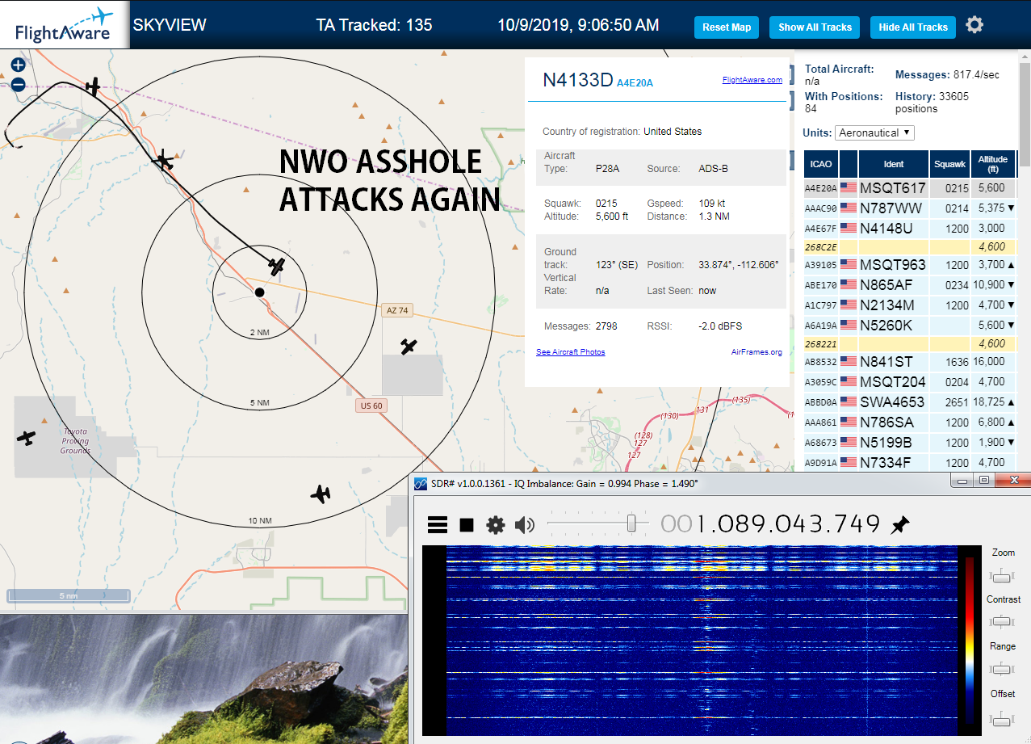Mute SDR# audio speaker icon

tap(525, 525)
